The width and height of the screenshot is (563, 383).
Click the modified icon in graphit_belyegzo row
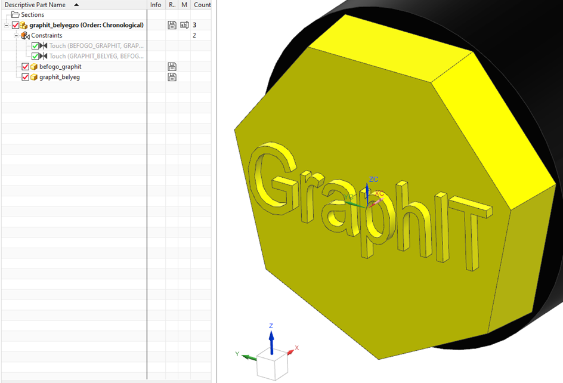184,25
